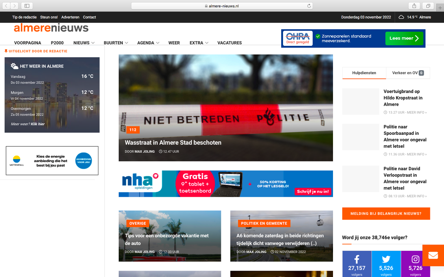Expand the Agenda dropdown menu

click(148, 43)
